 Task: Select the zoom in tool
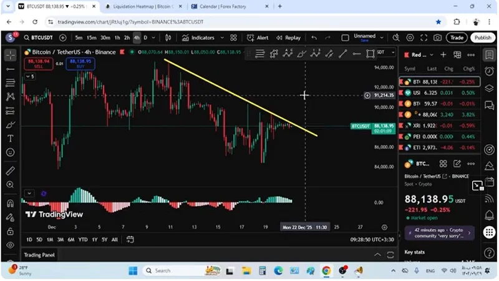pyautogui.click(x=10, y=185)
